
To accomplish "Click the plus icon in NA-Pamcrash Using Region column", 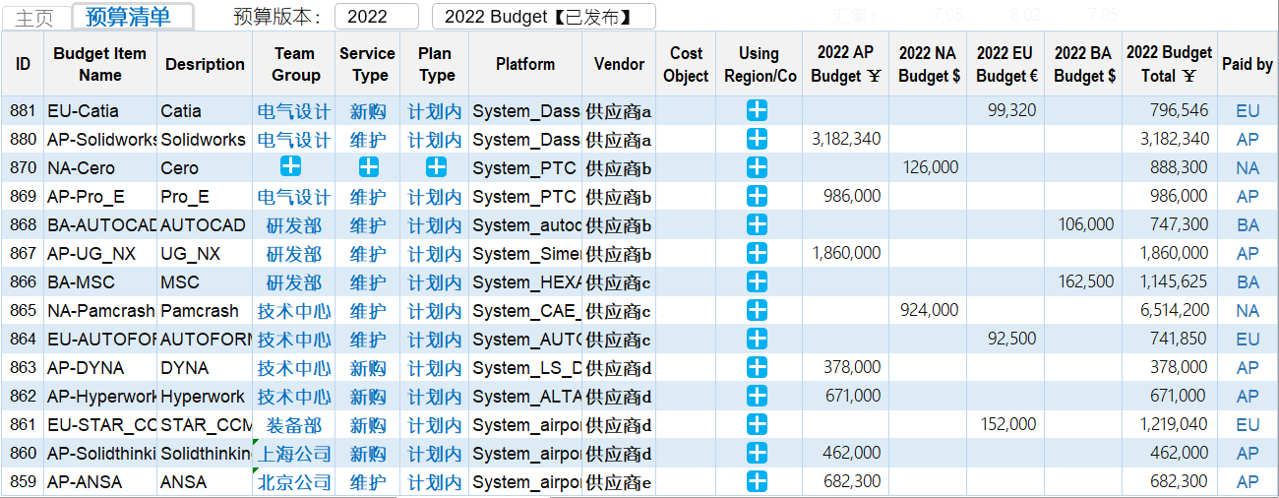I will (757, 311).
